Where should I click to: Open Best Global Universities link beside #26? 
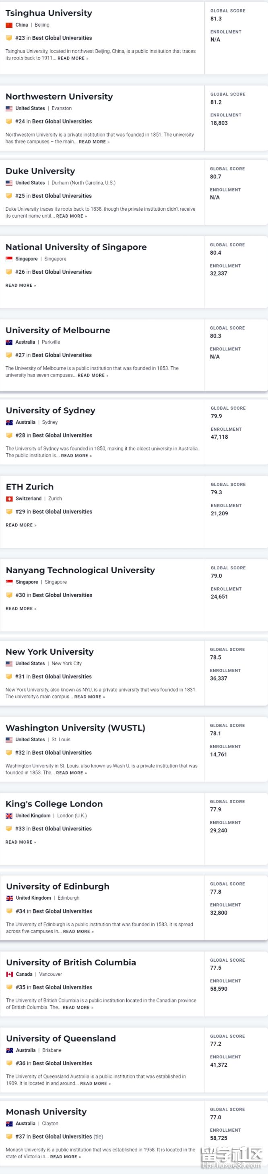coord(62,272)
